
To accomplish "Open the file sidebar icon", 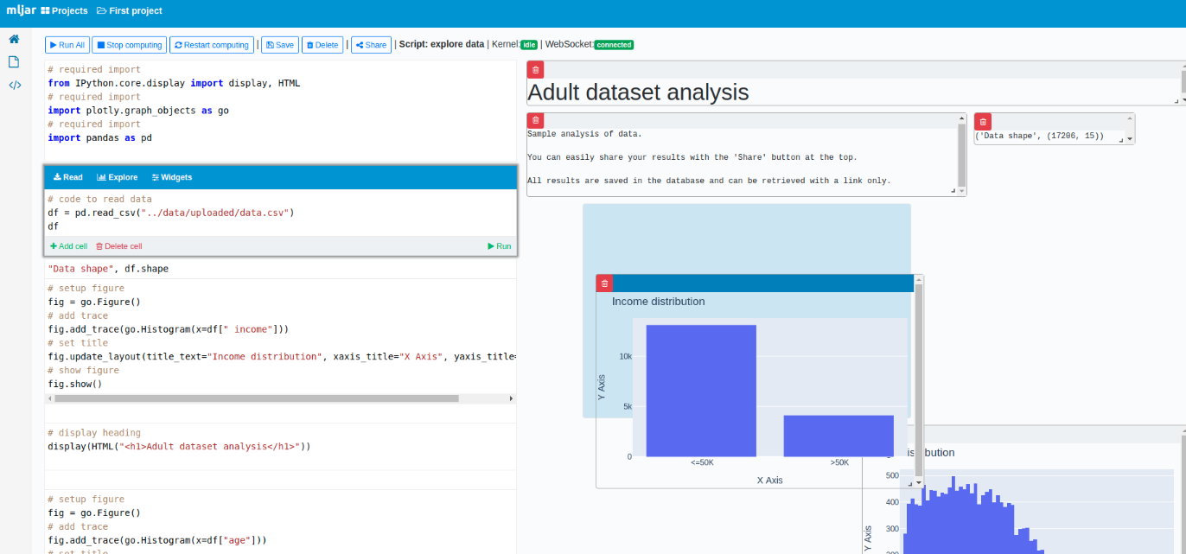I will pyautogui.click(x=14, y=62).
